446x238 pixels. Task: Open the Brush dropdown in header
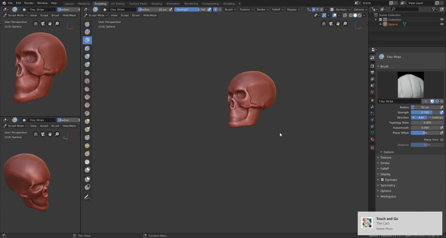(230, 9)
